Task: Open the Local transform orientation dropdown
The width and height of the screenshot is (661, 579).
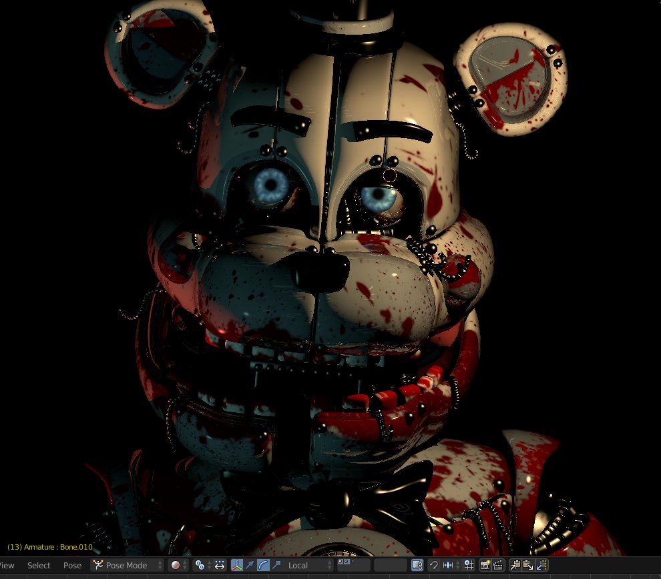Action: click(309, 565)
